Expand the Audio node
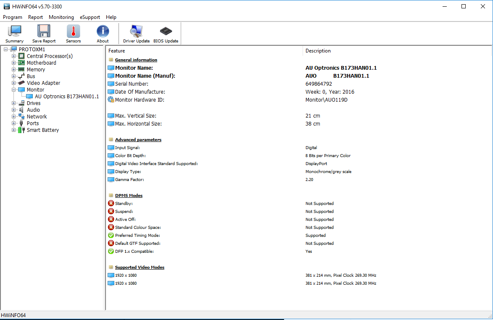Screen dimensions: 493x320 coord(13,110)
